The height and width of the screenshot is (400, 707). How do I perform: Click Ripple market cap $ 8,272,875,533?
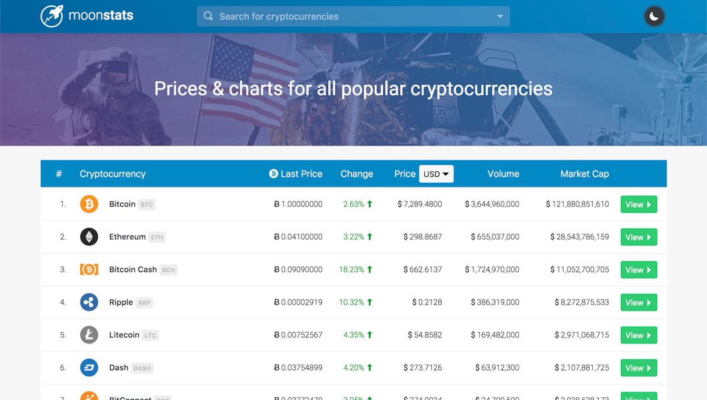tap(582, 302)
